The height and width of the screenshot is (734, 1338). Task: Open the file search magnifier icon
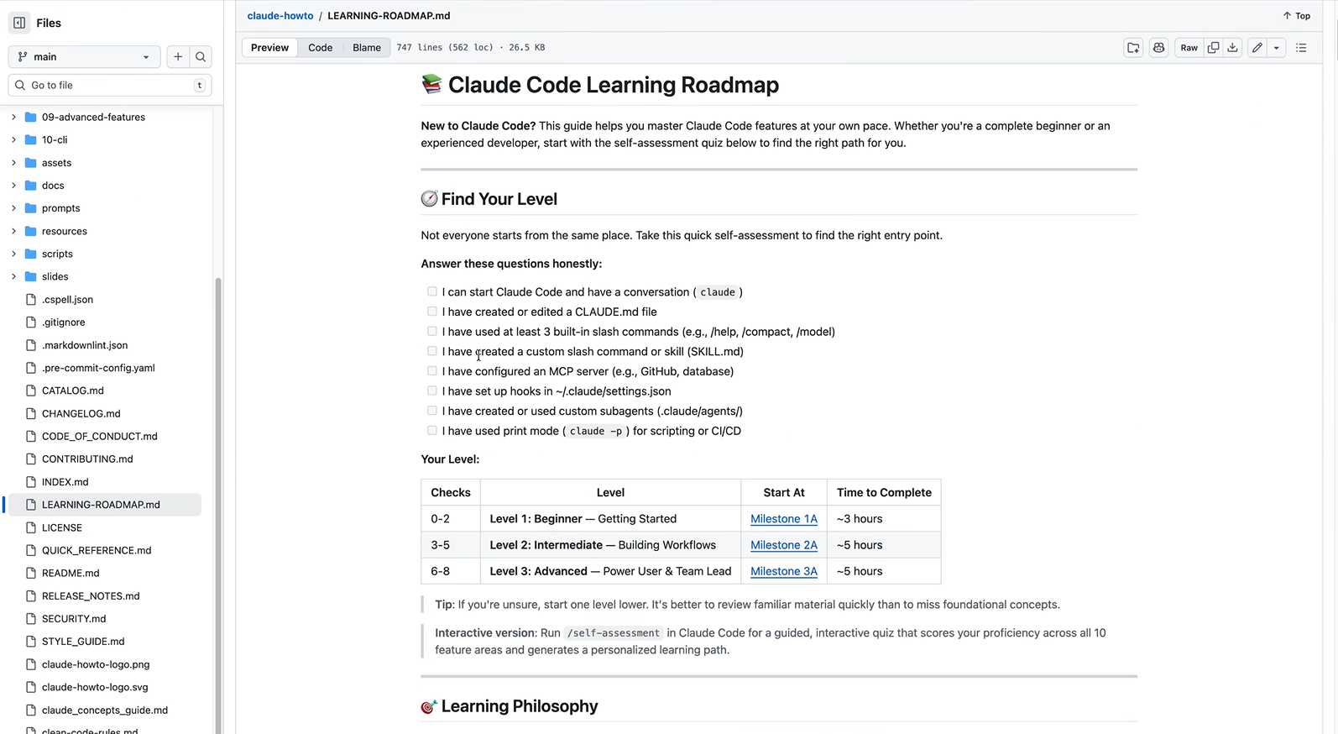(x=201, y=57)
